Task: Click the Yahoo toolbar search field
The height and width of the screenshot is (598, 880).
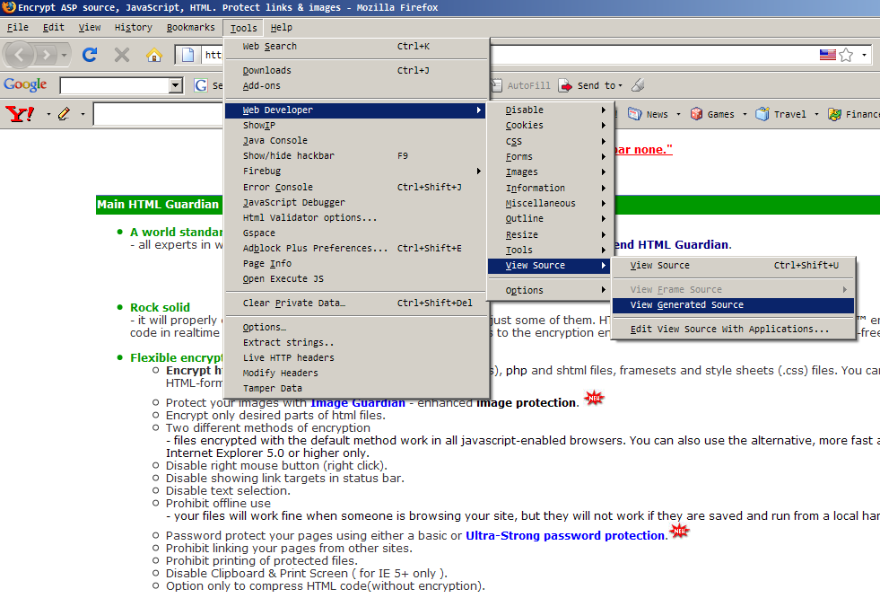Action: [158, 114]
